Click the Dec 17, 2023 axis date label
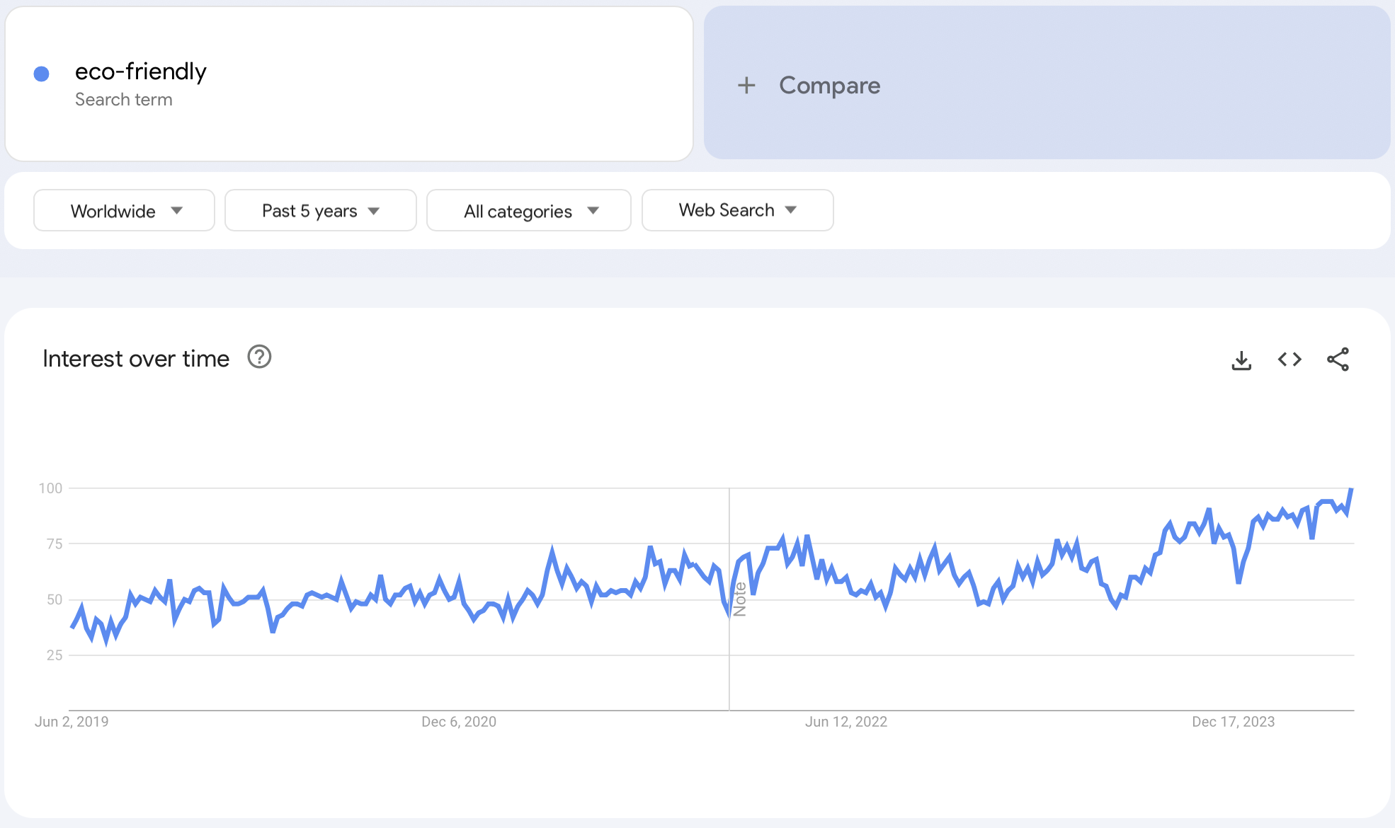The width and height of the screenshot is (1395, 828). 1233,722
